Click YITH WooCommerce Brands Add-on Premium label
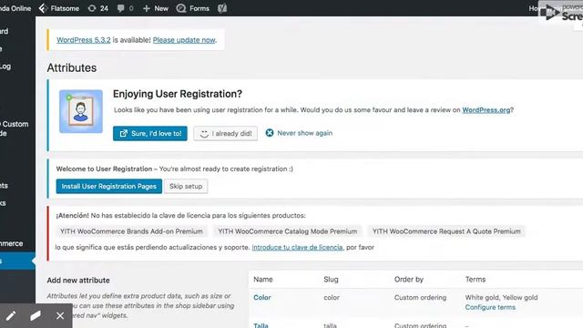Image resolution: width=583 pixels, height=328 pixels. (131, 231)
